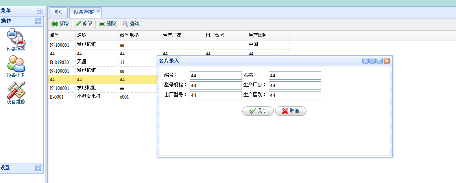Click the 生产国别 column header
Screen dimensions: 456x183
(268, 35)
